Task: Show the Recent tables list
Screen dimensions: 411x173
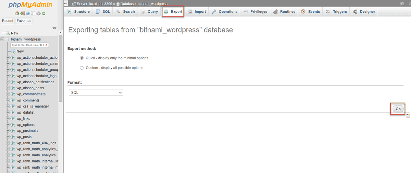Action: click(8, 21)
